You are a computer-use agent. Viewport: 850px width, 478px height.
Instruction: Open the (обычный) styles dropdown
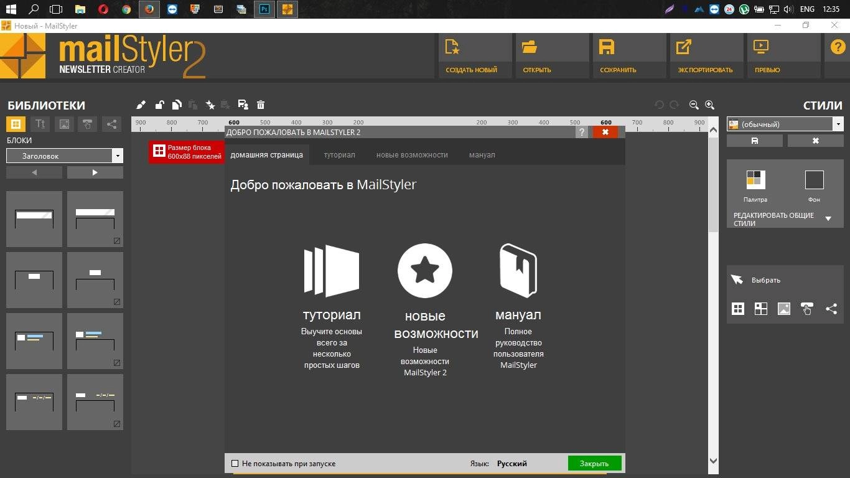click(785, 124)
